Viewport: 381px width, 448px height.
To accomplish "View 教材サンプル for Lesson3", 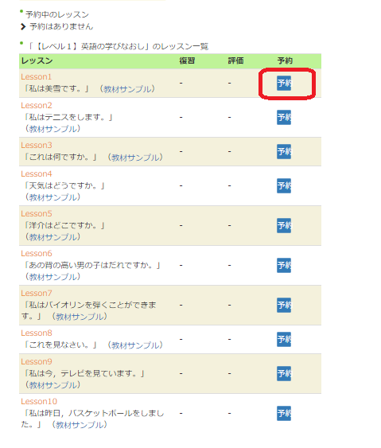I will [x=134, y=158].
